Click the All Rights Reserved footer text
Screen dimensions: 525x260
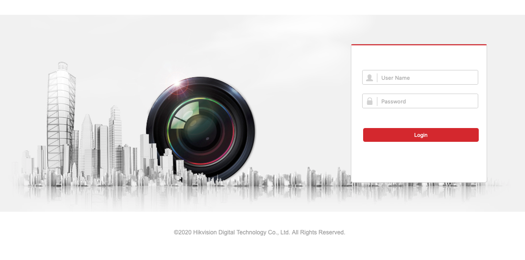click(x=318, y=232)
